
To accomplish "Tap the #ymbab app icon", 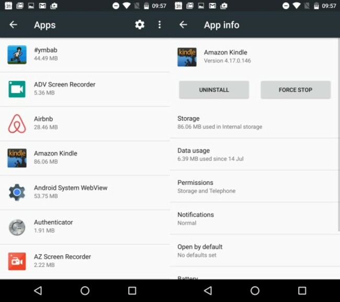I will pos(17,54).
